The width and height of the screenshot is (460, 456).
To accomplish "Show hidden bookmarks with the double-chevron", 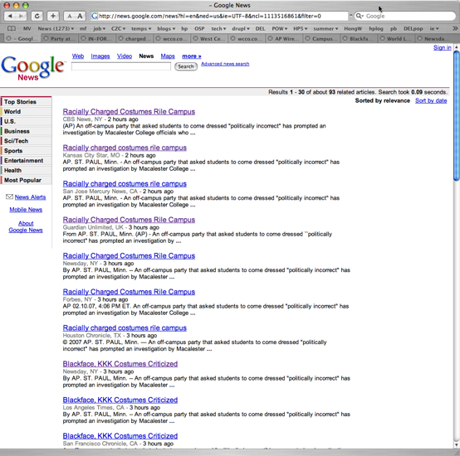I will (x=455, y=28).
